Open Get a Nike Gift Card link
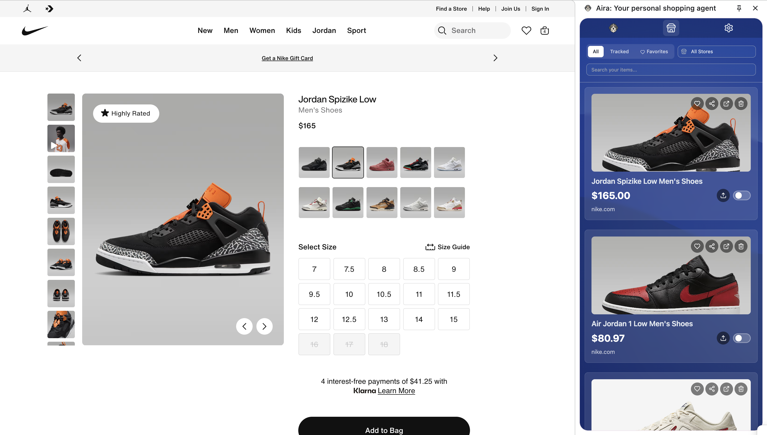Viewport: 767px width, 435px height. [287, 58]
